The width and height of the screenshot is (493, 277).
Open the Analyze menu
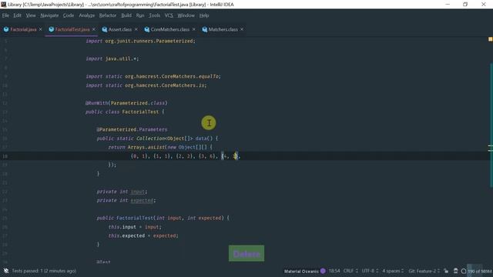coord(87,15)
